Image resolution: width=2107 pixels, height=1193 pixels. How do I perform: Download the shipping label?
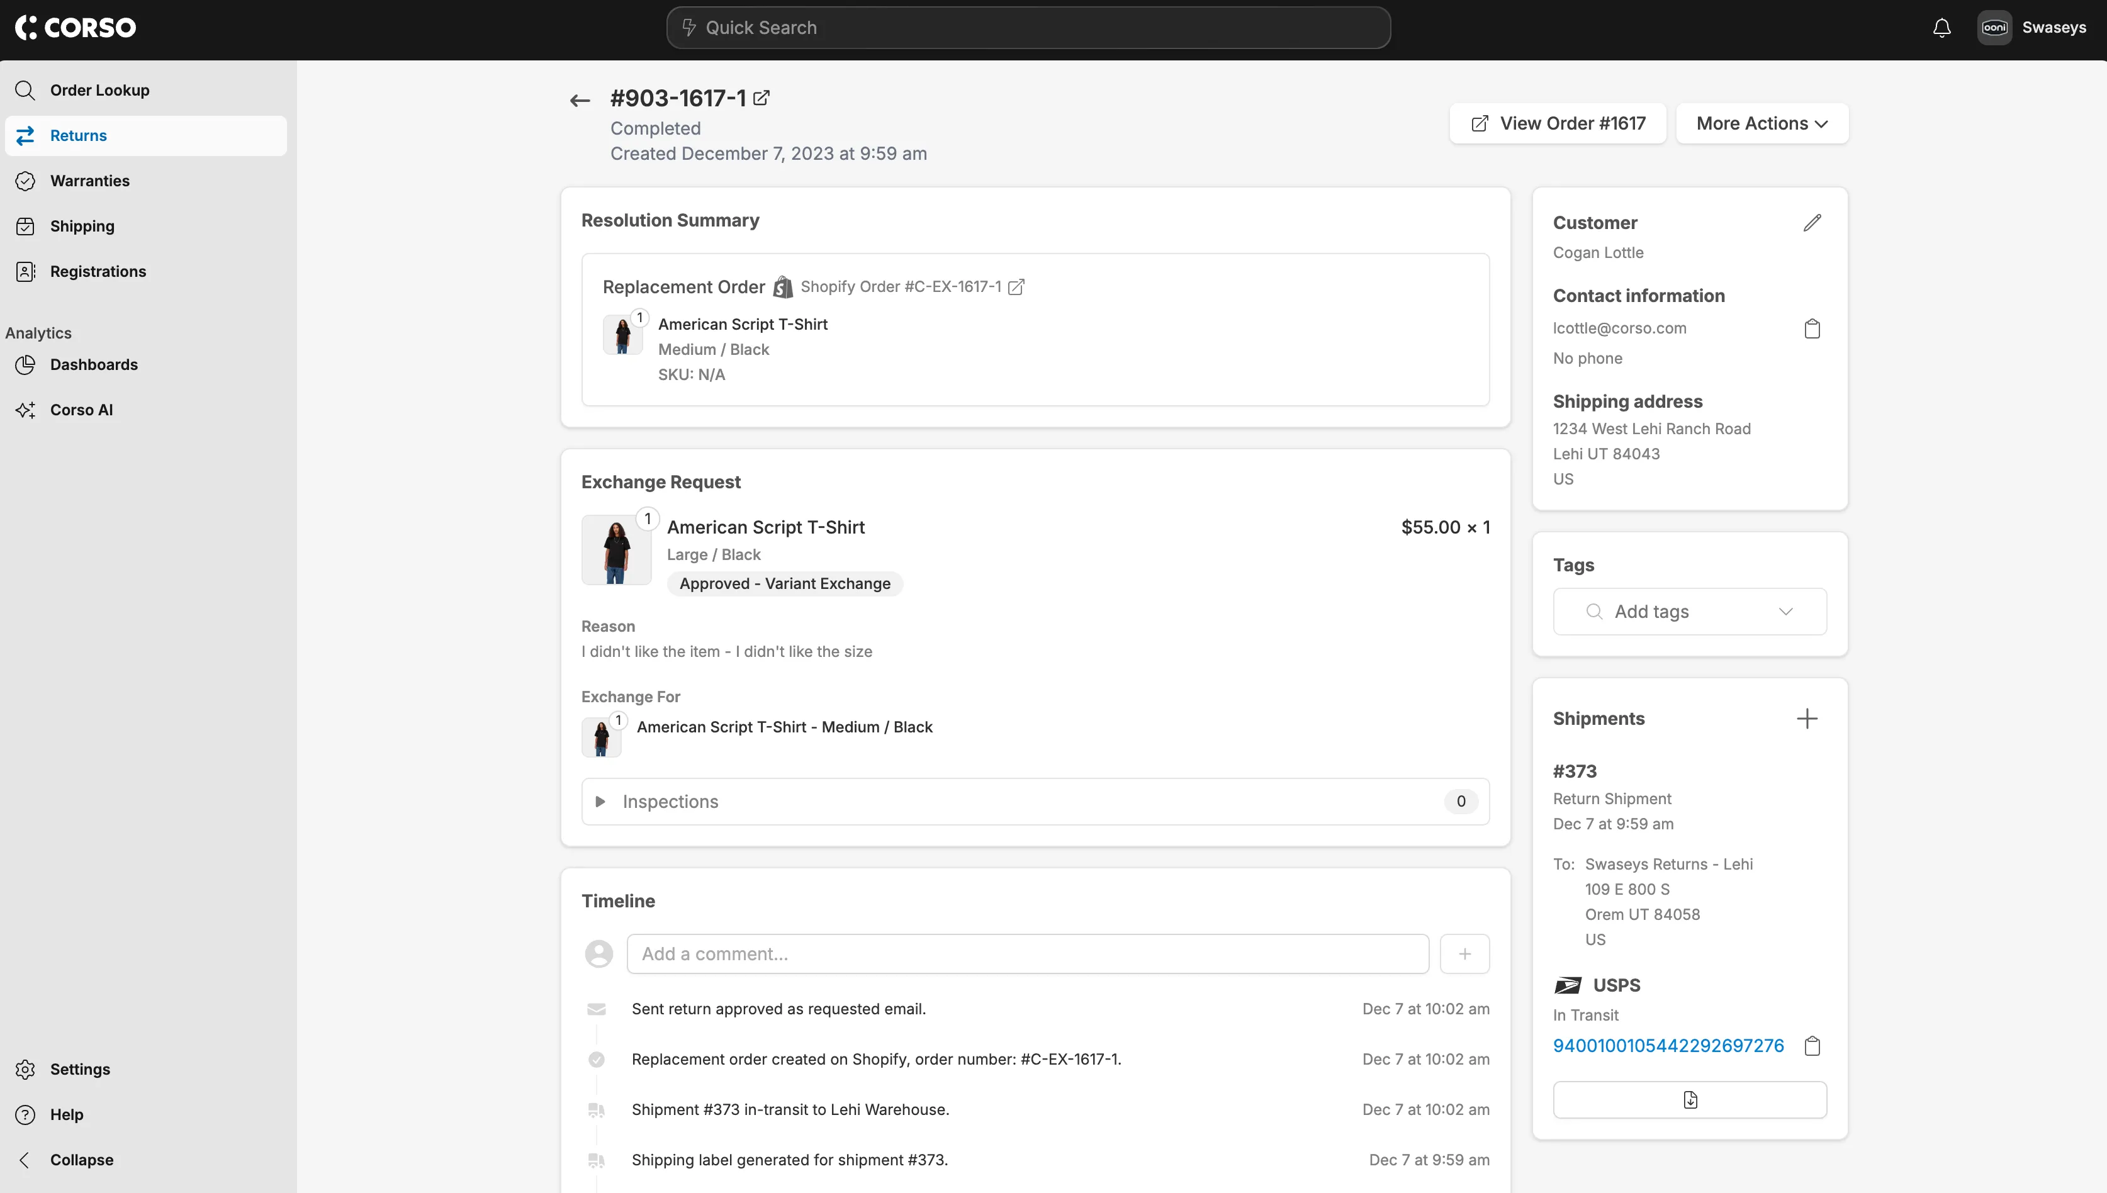point(1690,1099)
